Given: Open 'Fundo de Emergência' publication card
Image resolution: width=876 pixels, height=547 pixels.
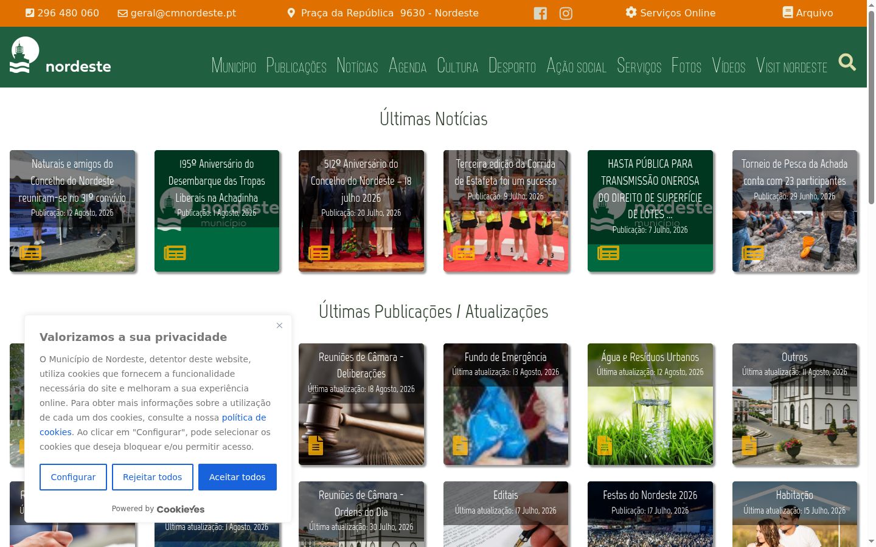Looking at the screenshot, I should [x=506, y=404].
